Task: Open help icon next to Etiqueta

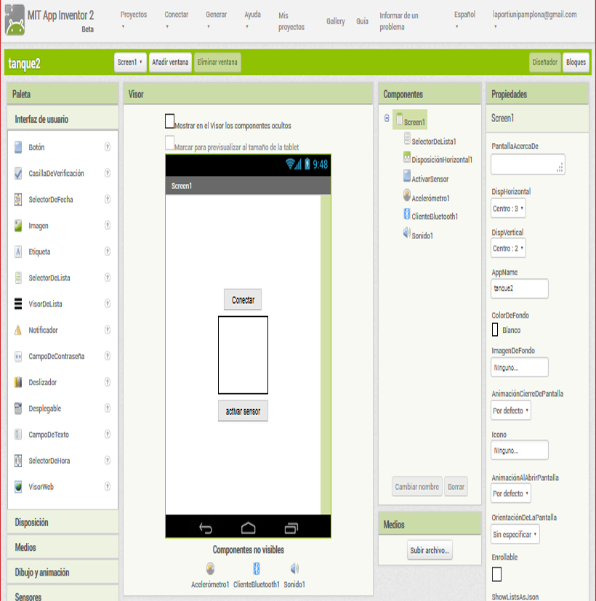Action: coord(108,251)
